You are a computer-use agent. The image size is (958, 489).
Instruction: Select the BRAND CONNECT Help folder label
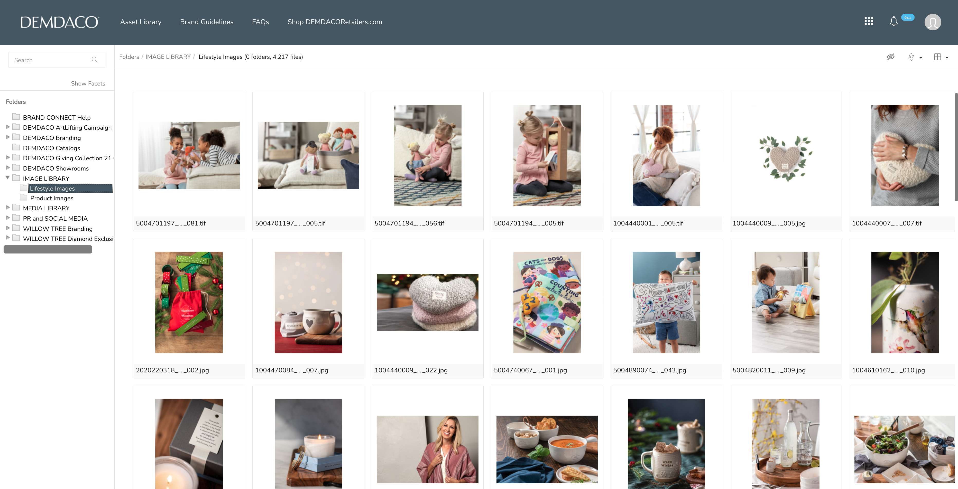click(57, 117)
